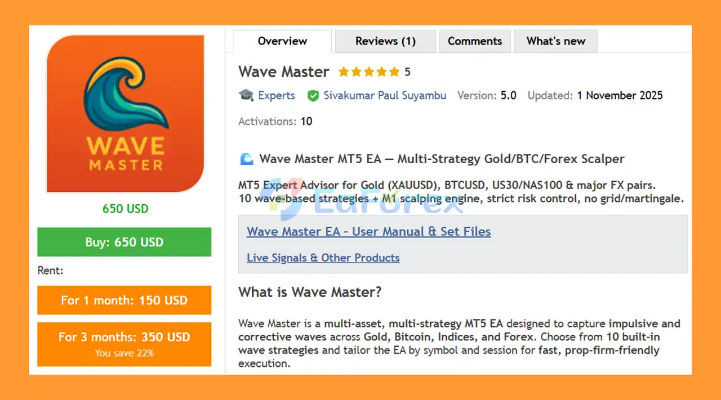Click the What is Wave Master? heading

310,292
